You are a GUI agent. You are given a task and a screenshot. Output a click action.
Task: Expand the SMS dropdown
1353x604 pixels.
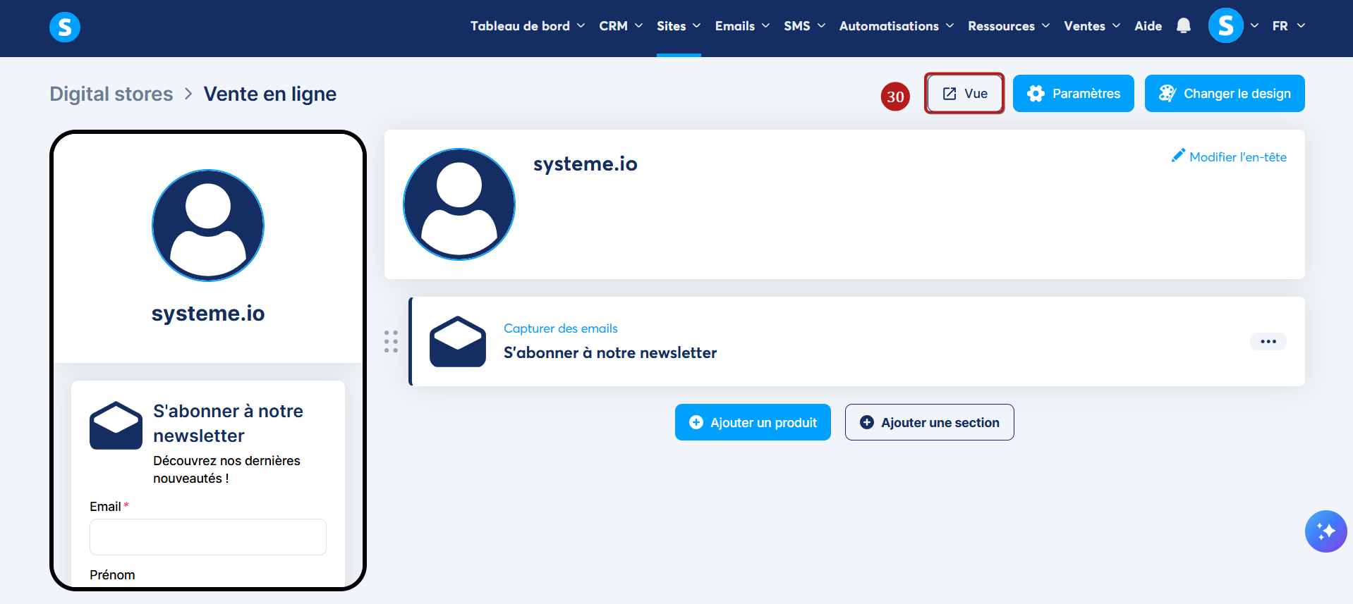804,26
